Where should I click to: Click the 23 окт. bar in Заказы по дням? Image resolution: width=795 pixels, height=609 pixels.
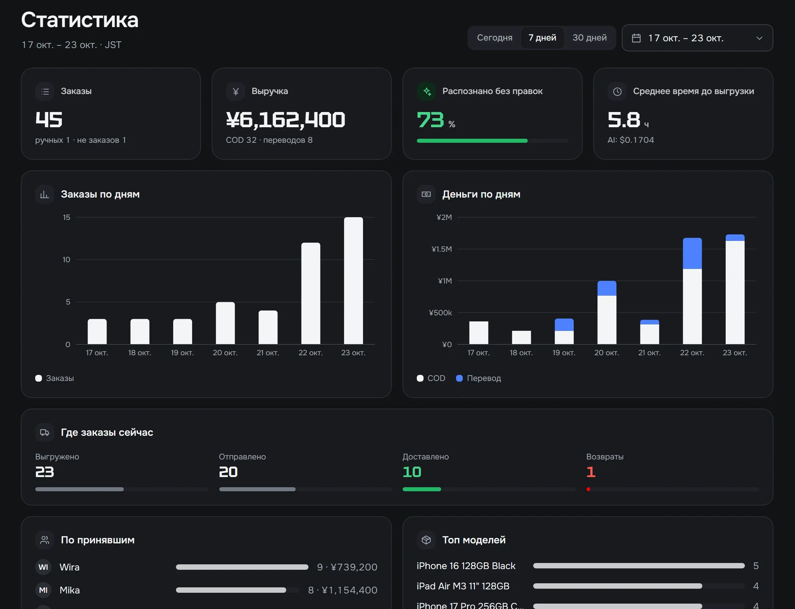354,280
